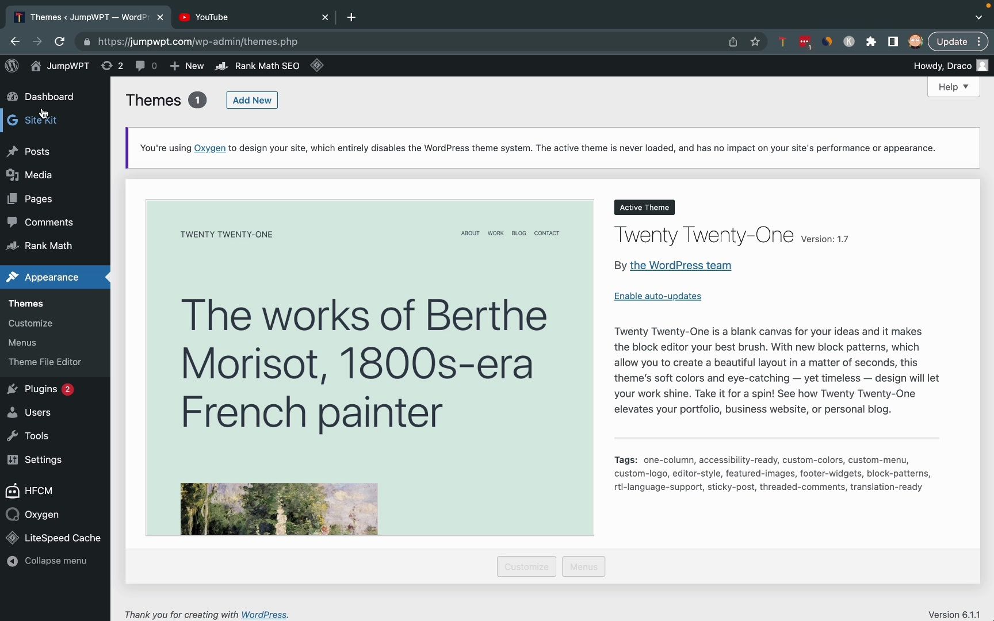Focus the browser address bar
Screen dimensions: 994x621
tap(403, 41)
